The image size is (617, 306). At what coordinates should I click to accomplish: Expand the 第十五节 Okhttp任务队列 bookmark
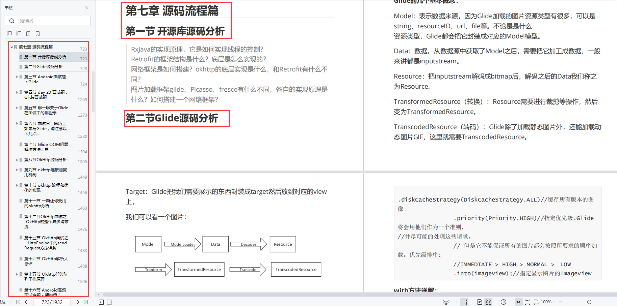pos(17,274)
